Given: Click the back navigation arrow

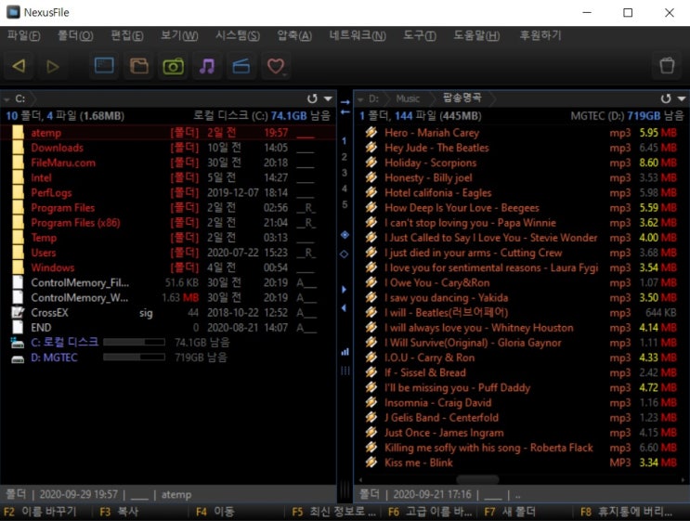Looking at the screenshot, I should click(19, 66).
